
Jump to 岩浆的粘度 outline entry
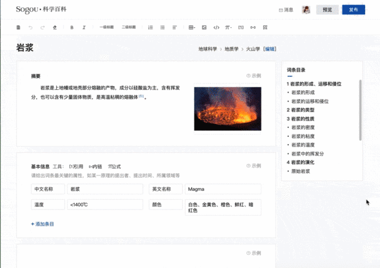(302, 136)
